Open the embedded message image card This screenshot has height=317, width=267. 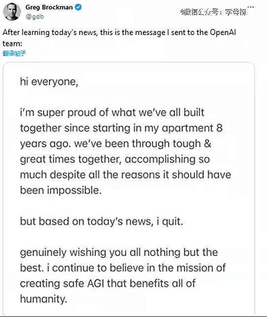tap(129, 188)
